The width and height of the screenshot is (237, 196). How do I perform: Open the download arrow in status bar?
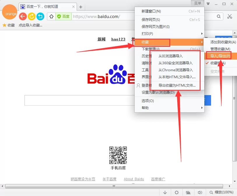(165, 193)
